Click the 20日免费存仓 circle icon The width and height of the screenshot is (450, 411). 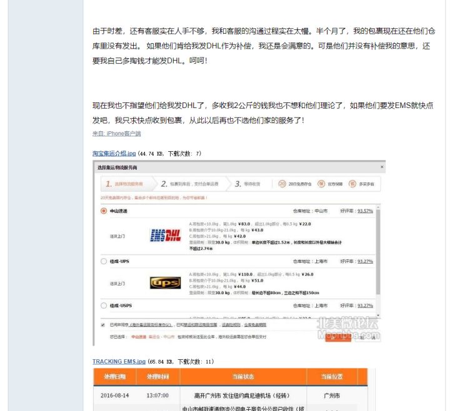coord(282,184)
